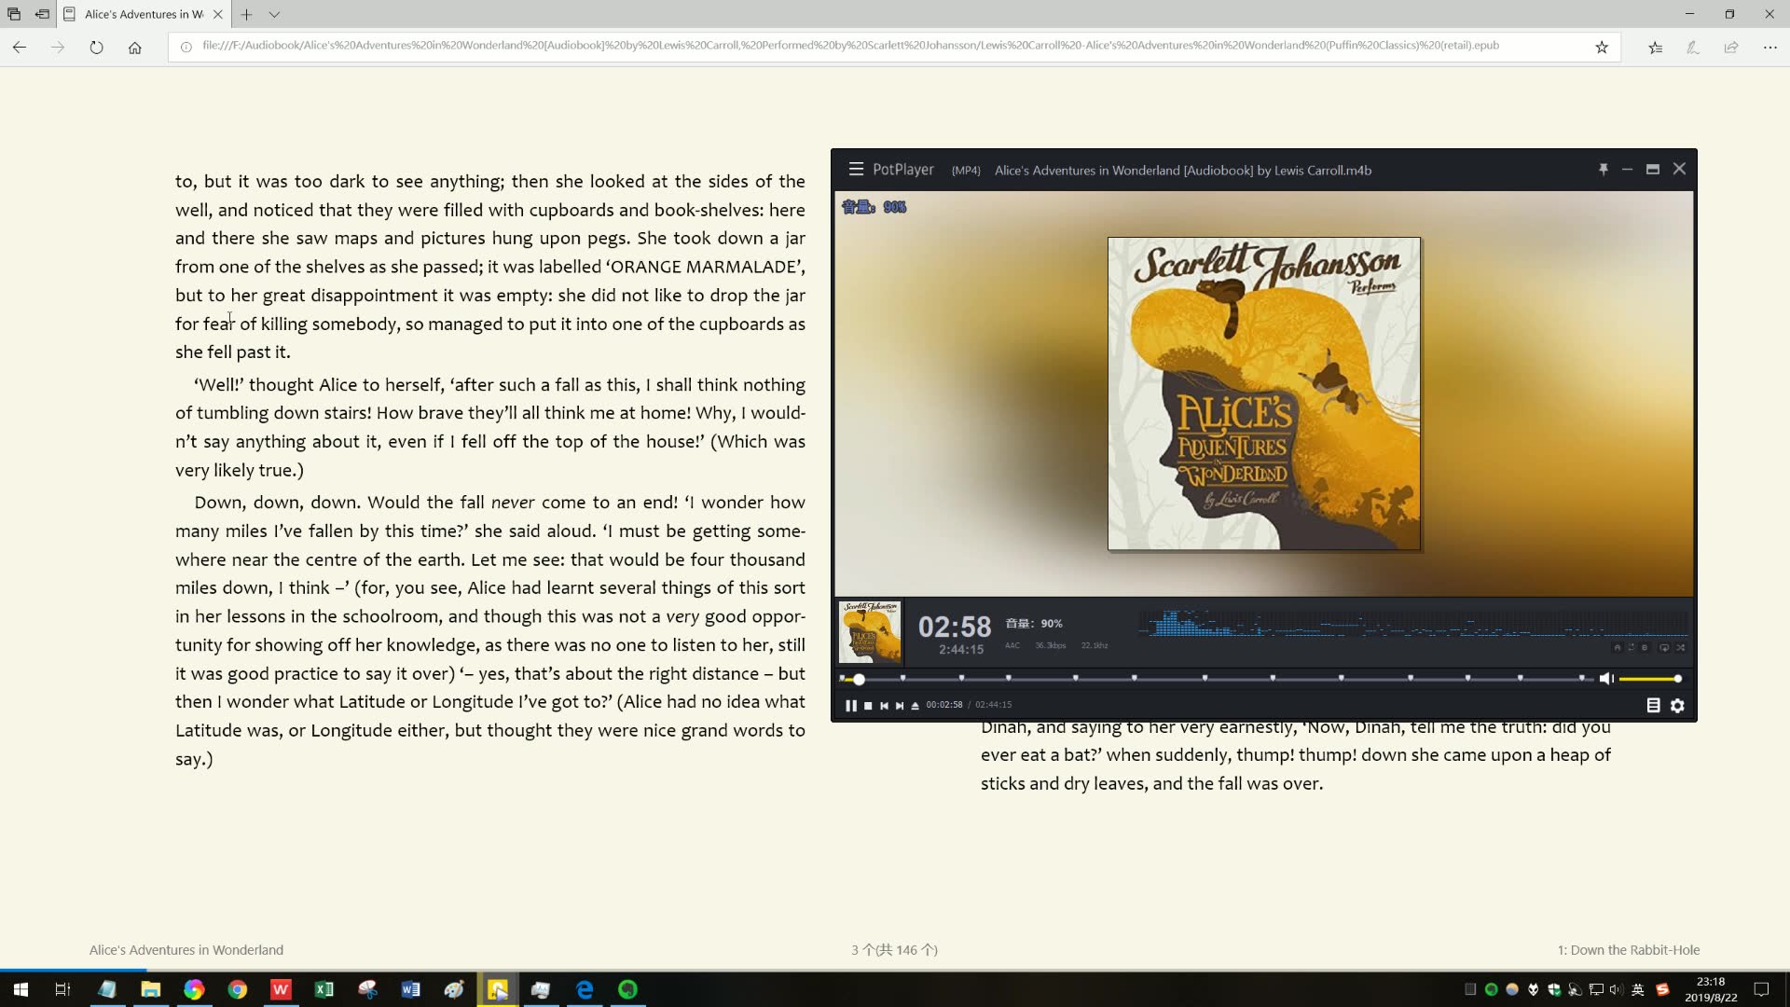This screenshot has height=1007, width=1790.
Task: Open system volume tray icon
Action: pos(1617,989)
